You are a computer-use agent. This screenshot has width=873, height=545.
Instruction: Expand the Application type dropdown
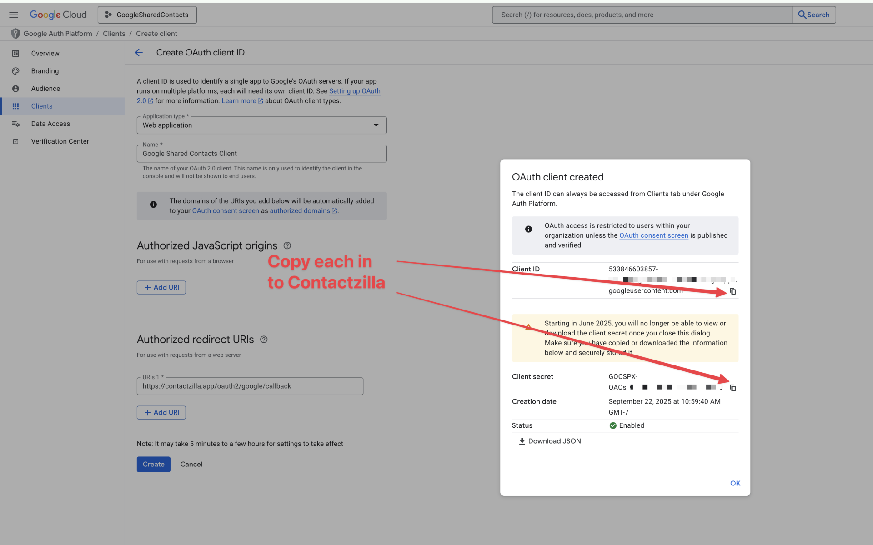261,125
